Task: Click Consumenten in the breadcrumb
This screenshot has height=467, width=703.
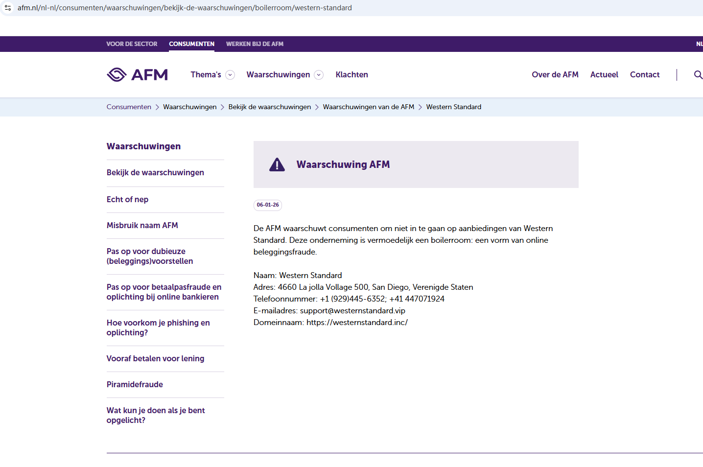Action: click(x=129, y=107)
